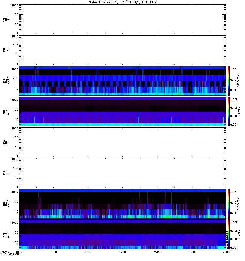Image resolution: width=245 pixels, height=261 pixels.
Task: Click the '100' y-axis tick of thc fbk edc12 panel
Action: 16,202
